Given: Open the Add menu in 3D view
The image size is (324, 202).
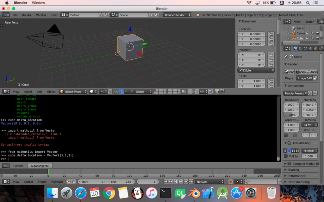Looking at the screenshot, I should [40, 92].
